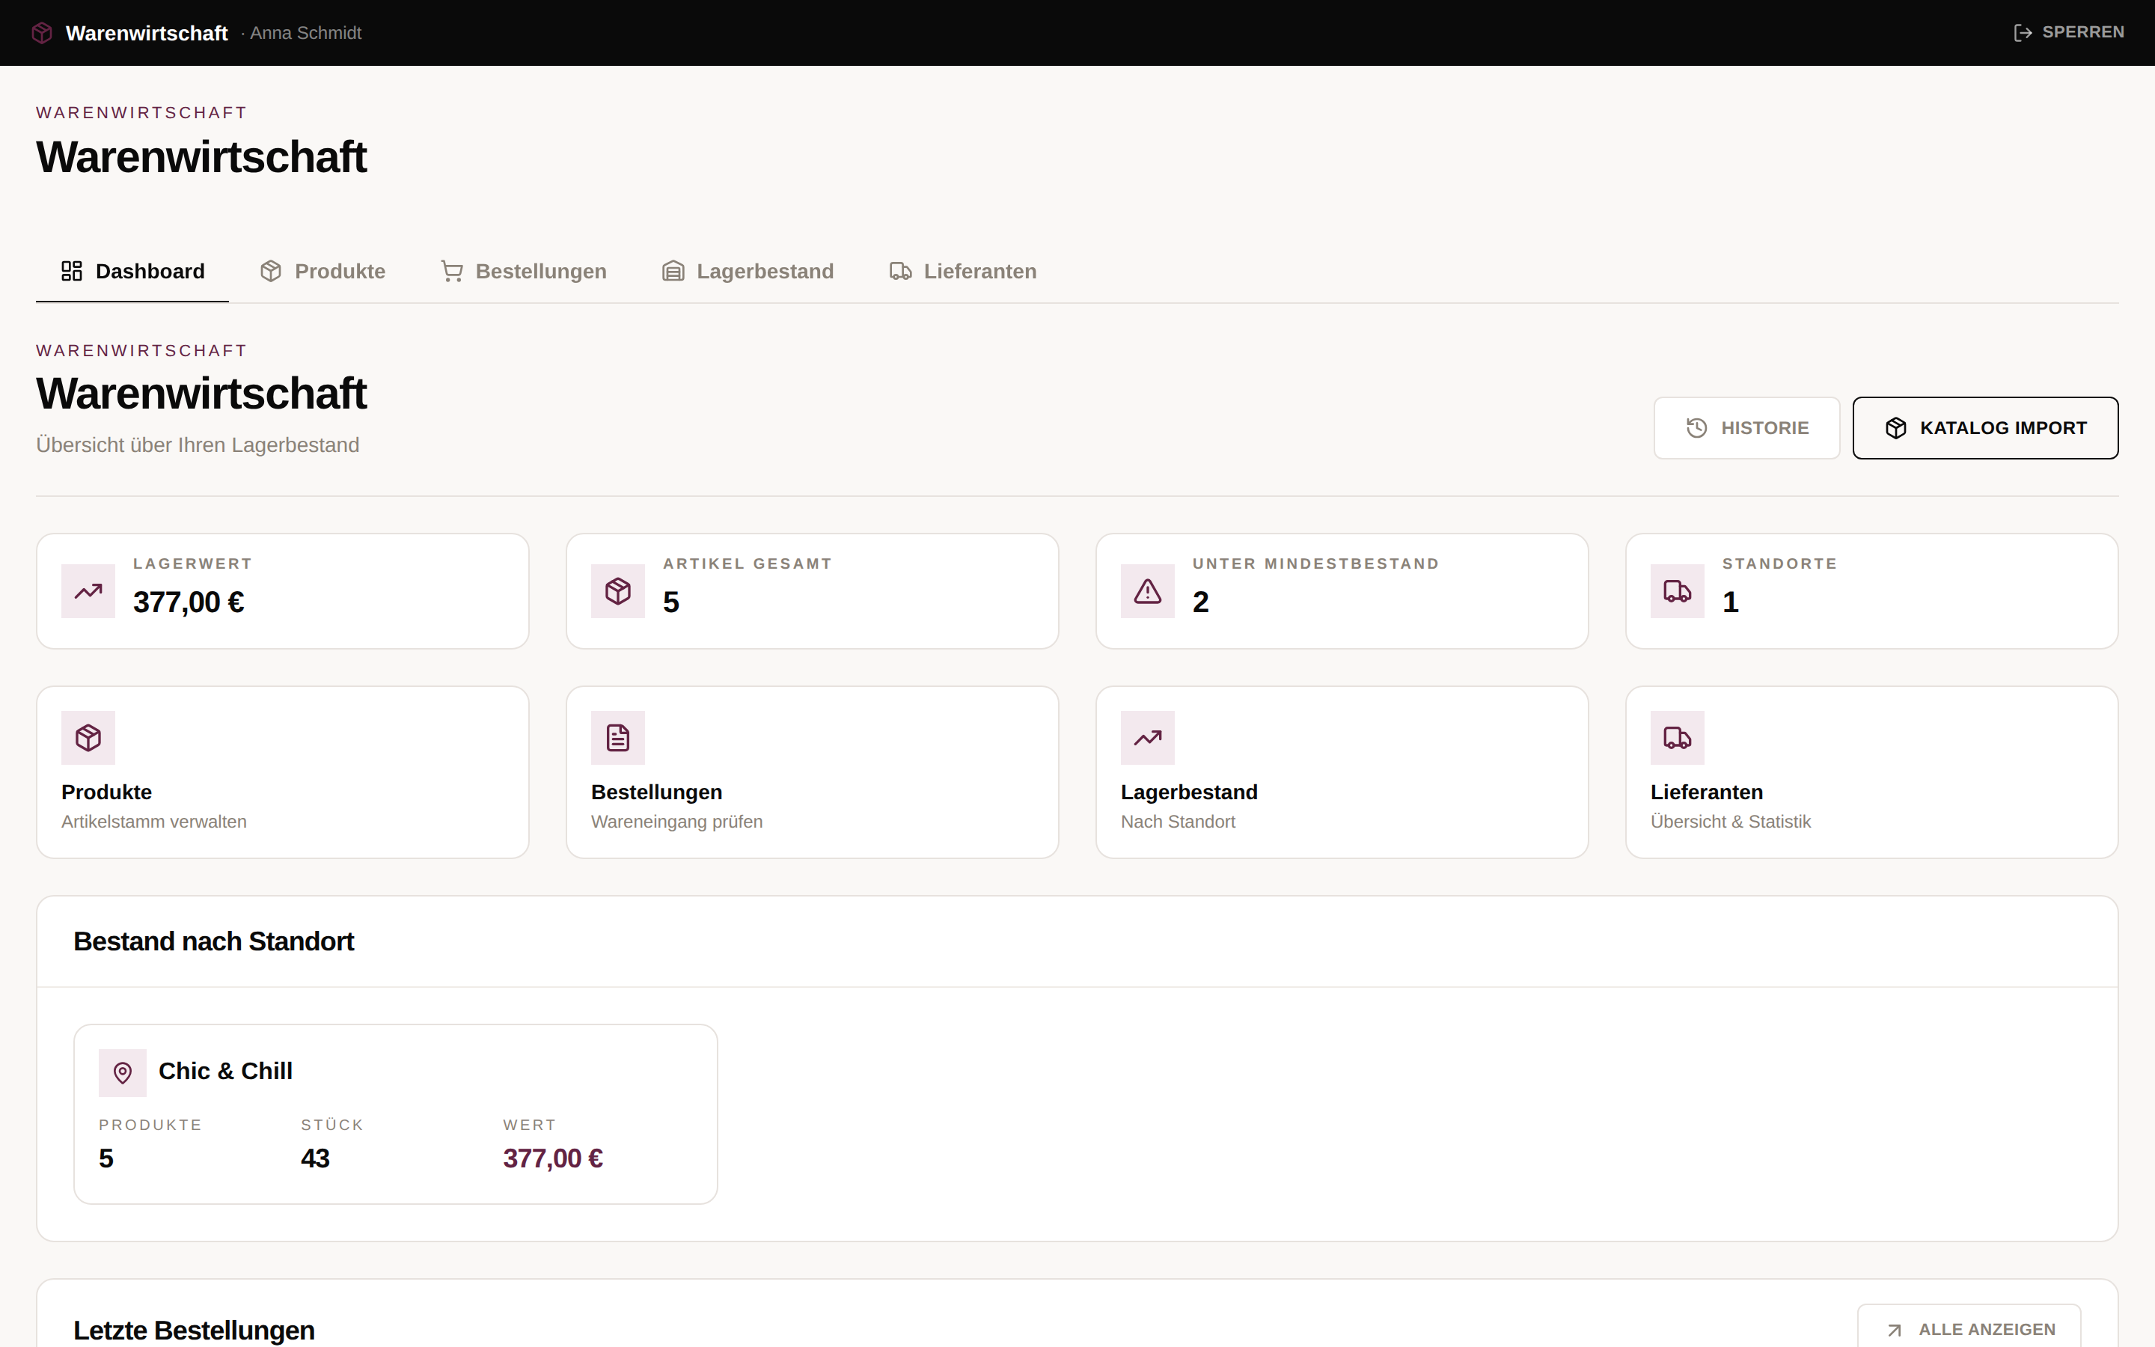
Task: Open the Lagerbestand tab
Action: point(748,271)
